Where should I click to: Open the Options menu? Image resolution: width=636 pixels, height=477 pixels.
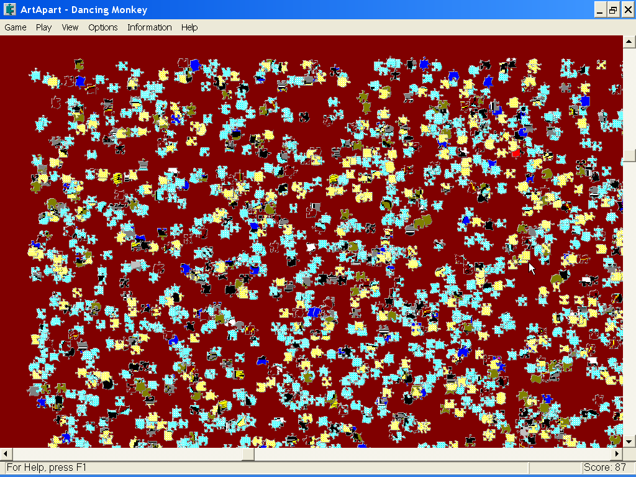point(103,27)
